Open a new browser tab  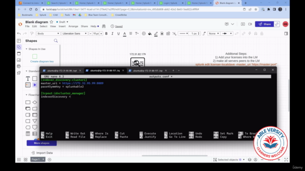[245, 3]
